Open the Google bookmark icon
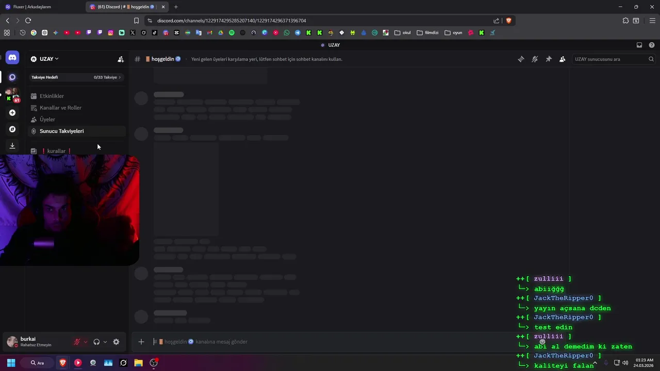Screen dimensions: 660x371 click(34, 32)
